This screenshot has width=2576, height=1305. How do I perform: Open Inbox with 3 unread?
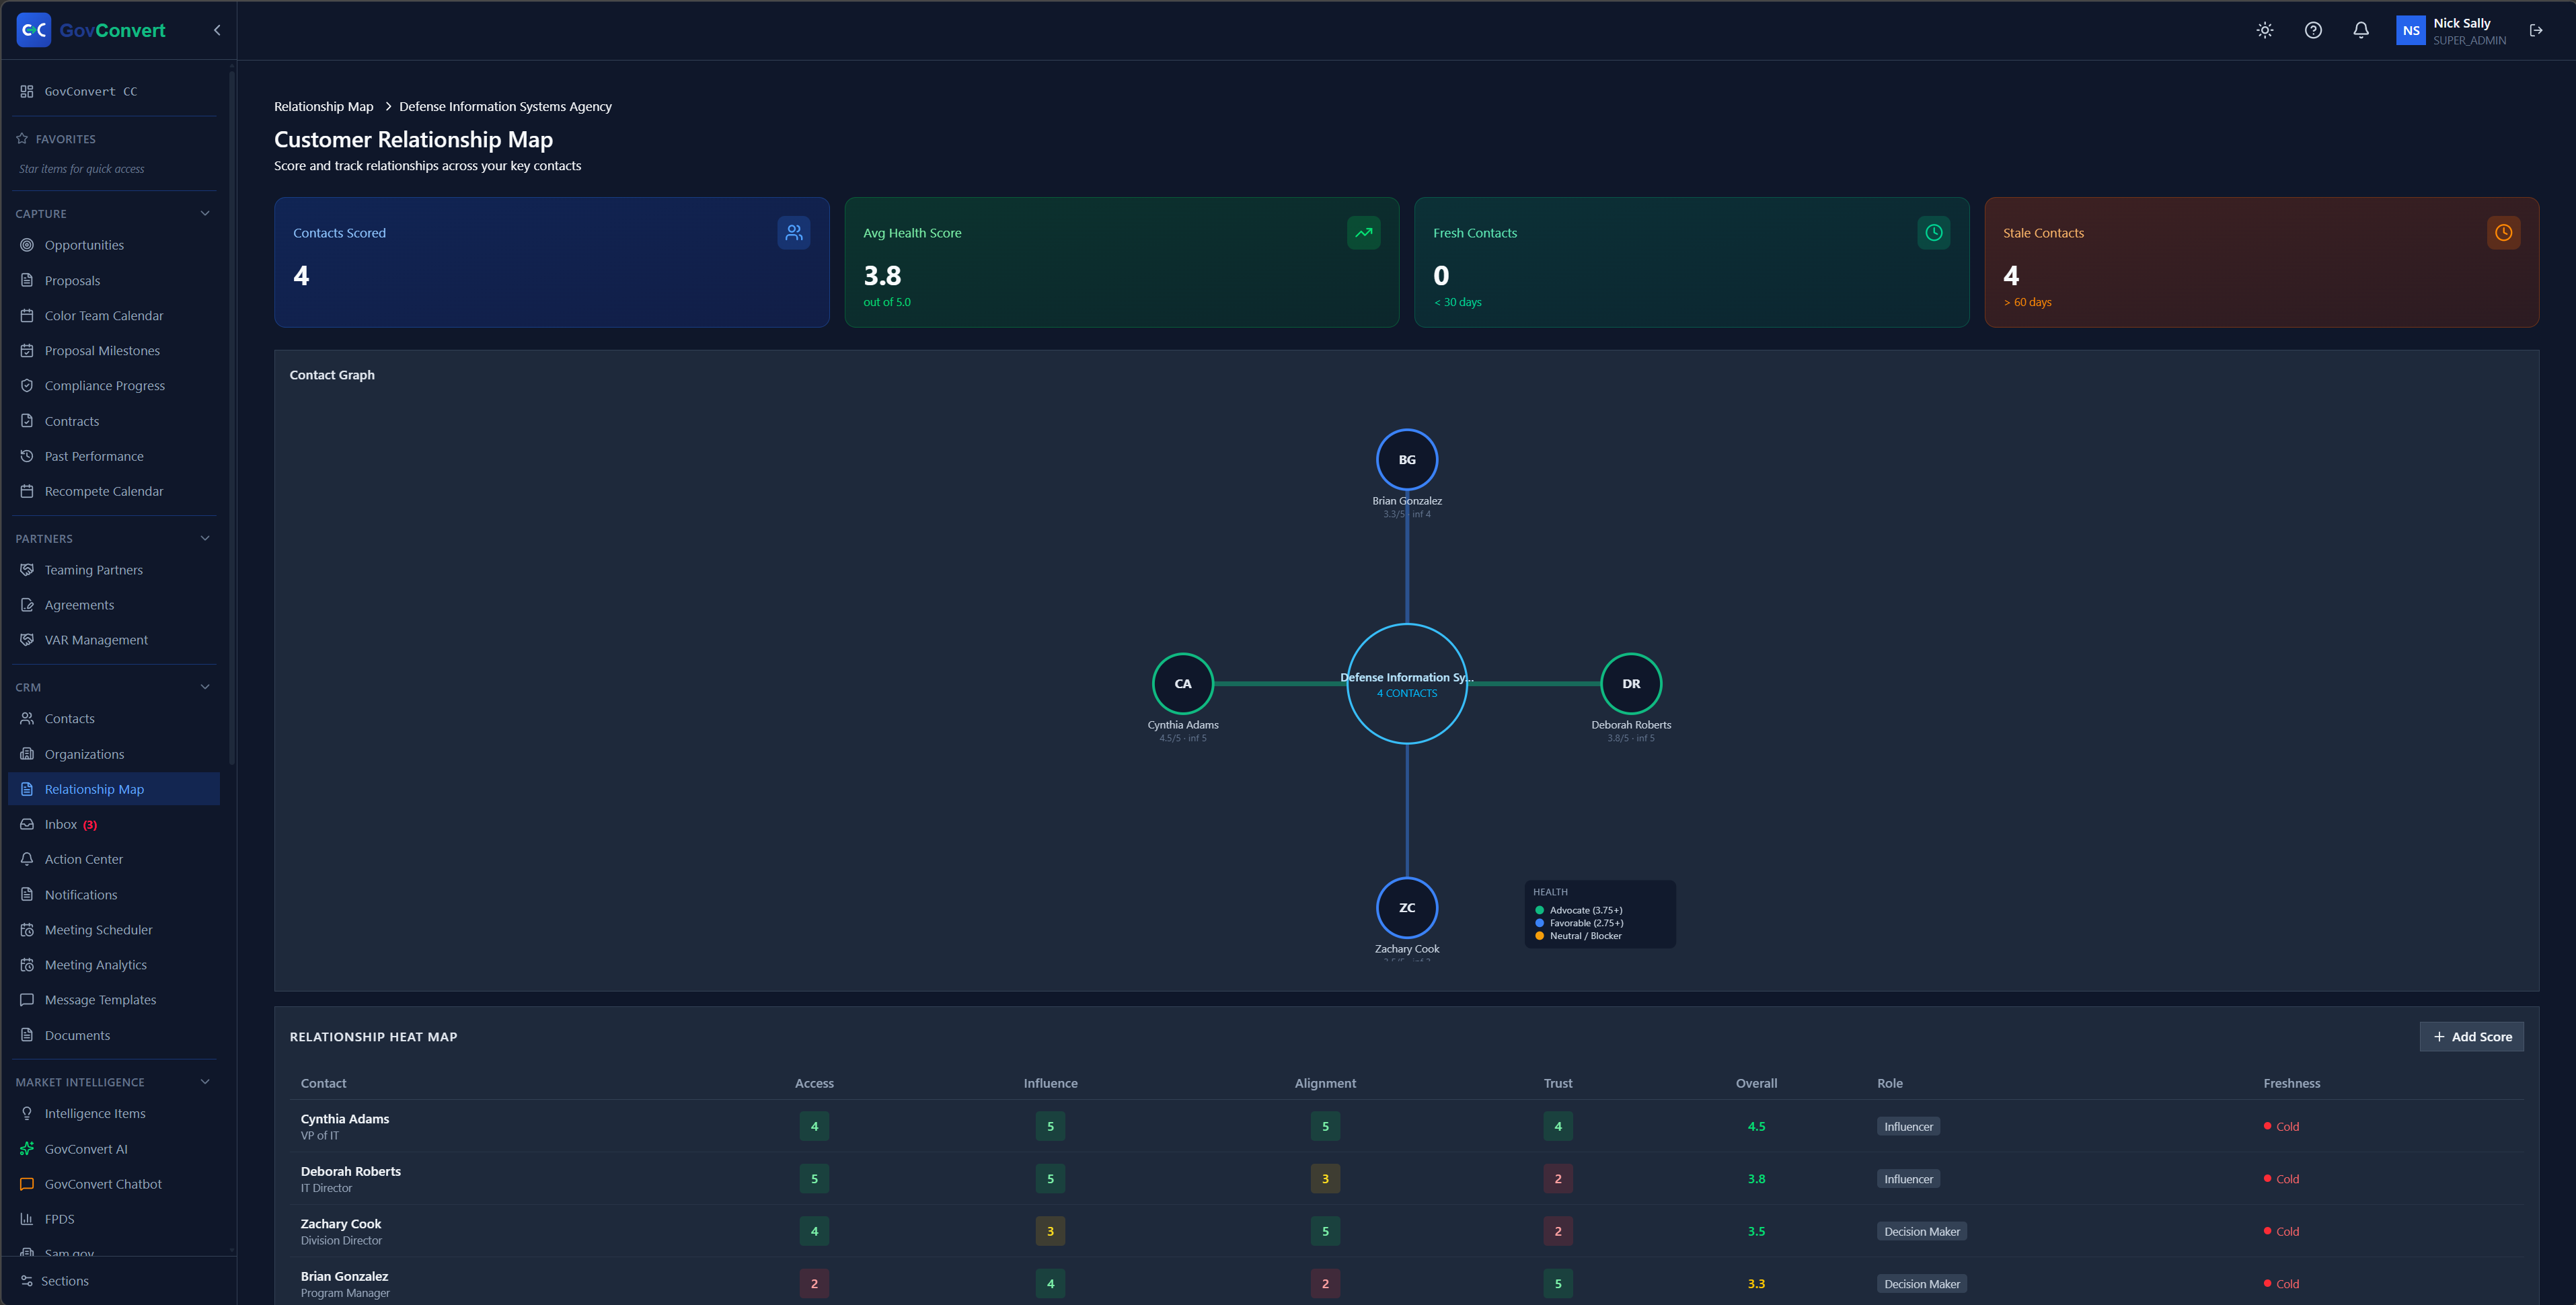tap(114, 824)
